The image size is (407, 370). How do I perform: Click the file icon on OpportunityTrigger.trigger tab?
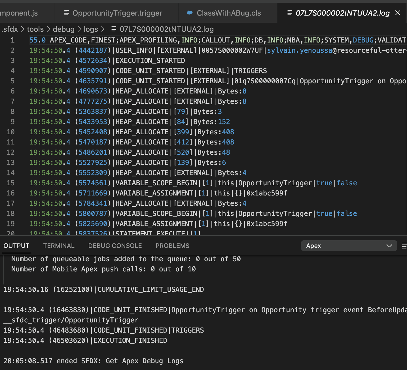point(67,13)
